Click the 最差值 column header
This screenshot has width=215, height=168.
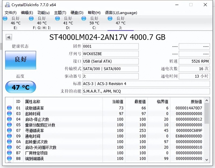[136, 102]
